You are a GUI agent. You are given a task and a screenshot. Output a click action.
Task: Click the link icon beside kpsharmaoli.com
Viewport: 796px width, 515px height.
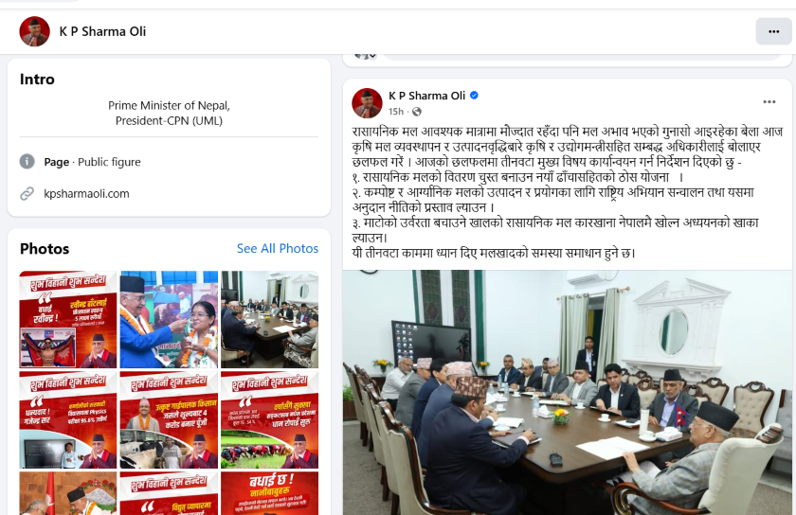27,194
